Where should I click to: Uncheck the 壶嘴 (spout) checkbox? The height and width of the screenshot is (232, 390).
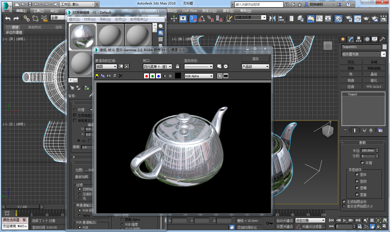tap(357, 188)
